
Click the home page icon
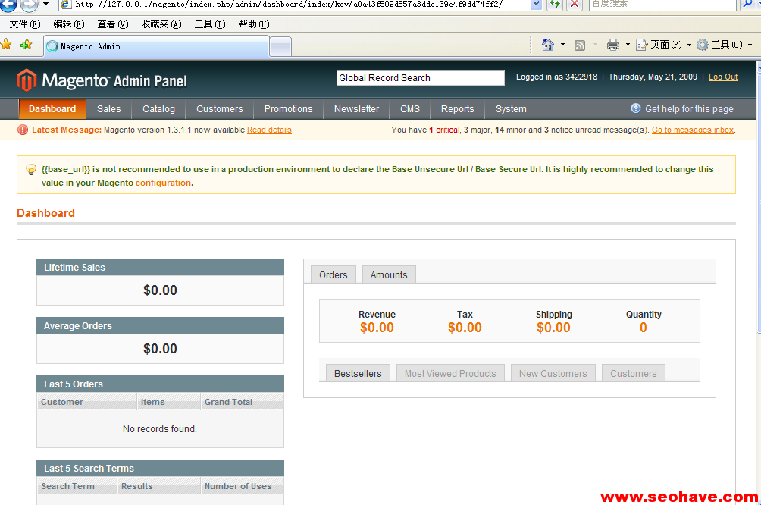coord(548,45)
